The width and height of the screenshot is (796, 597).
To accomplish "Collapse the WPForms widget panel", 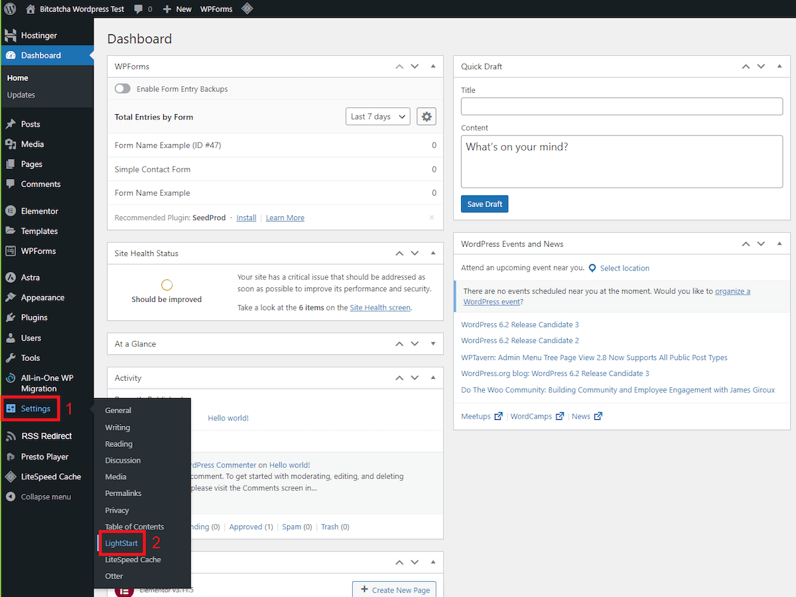I will pos(433,66).
